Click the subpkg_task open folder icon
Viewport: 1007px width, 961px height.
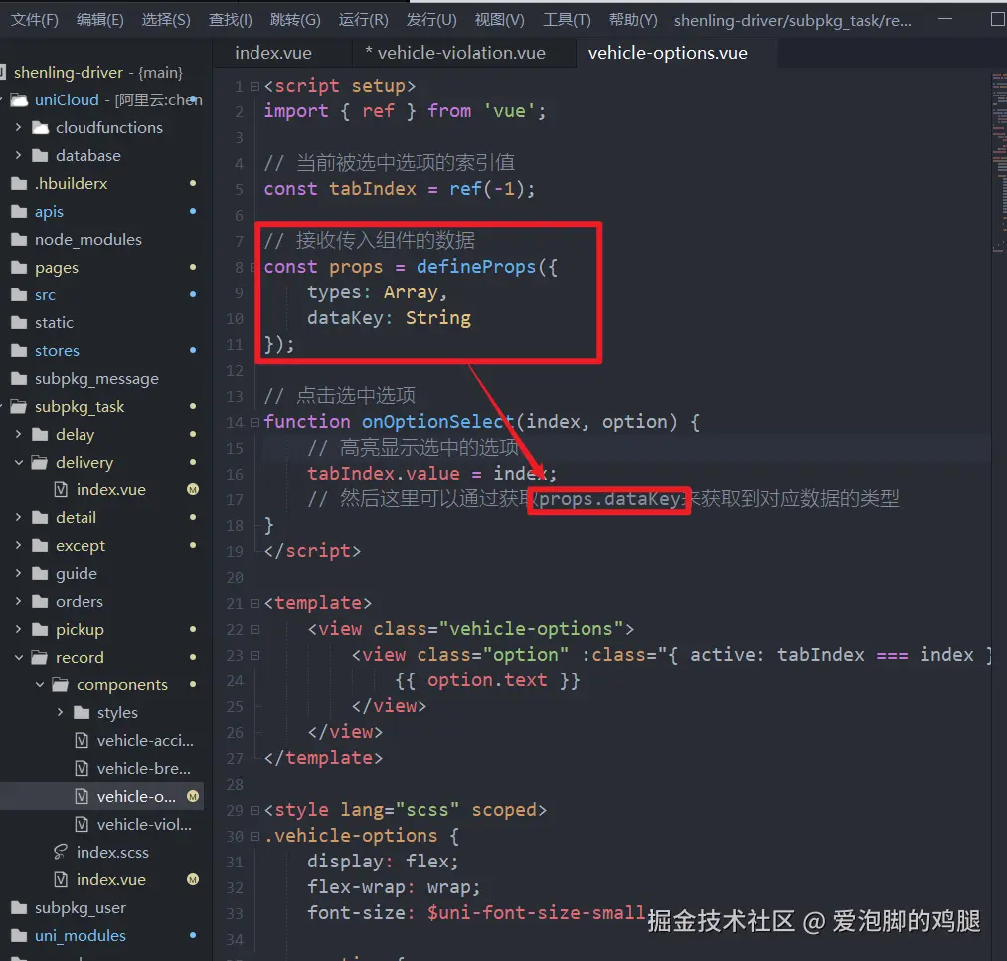(19, 406)
